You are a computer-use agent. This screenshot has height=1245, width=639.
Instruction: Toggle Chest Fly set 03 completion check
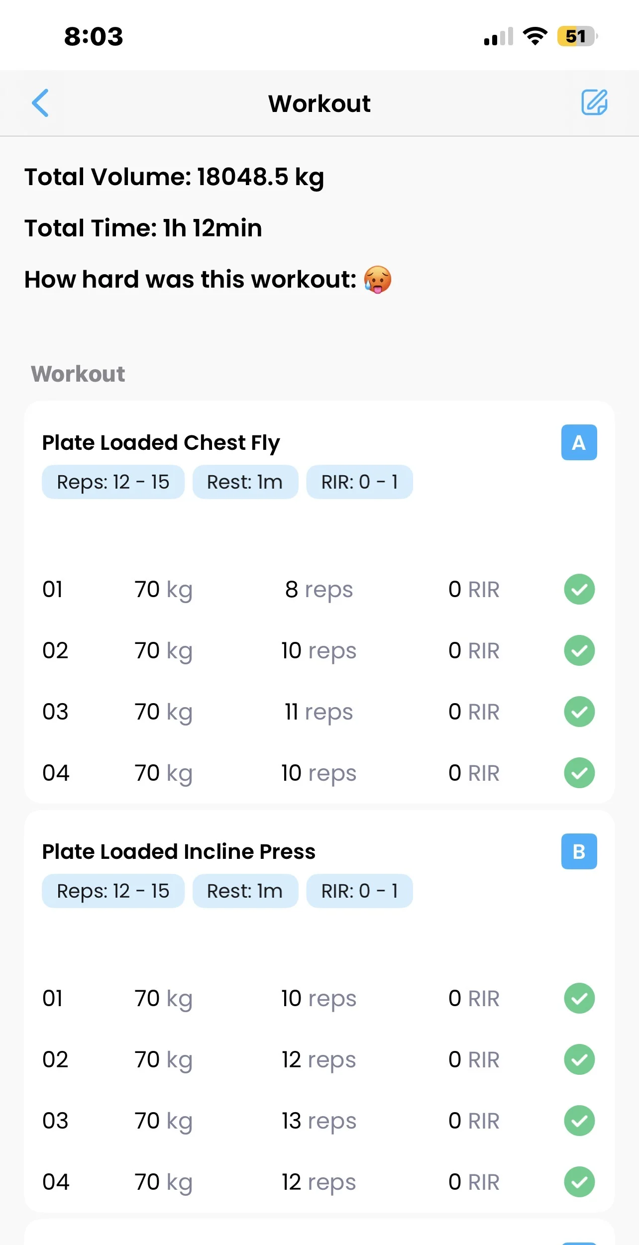pos(579,712)
